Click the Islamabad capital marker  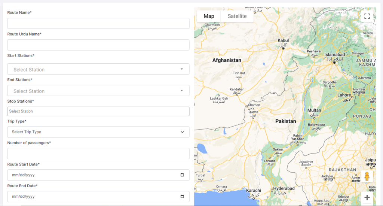335,63
